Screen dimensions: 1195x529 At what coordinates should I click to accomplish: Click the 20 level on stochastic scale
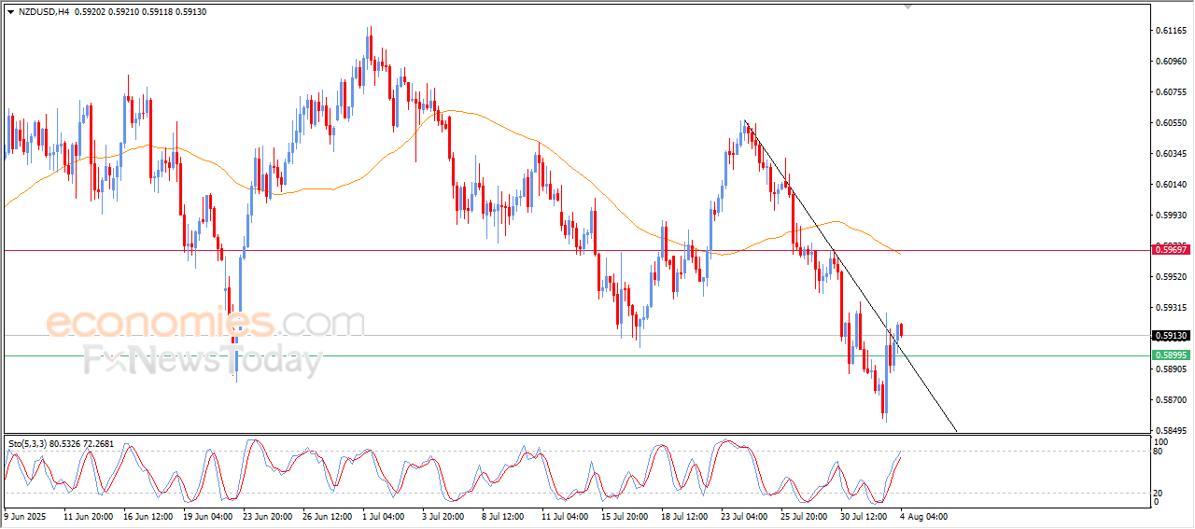(x=1159, y=493)
